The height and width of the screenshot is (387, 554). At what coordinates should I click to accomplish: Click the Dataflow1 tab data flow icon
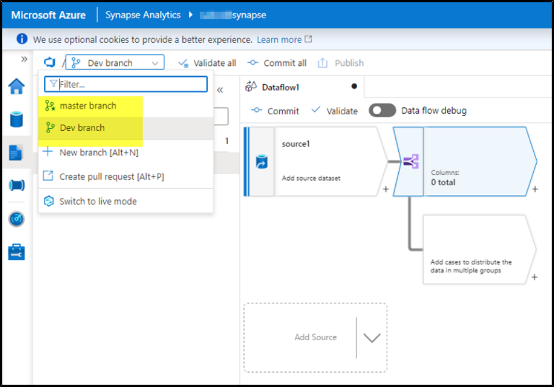[x=251, y=87]
